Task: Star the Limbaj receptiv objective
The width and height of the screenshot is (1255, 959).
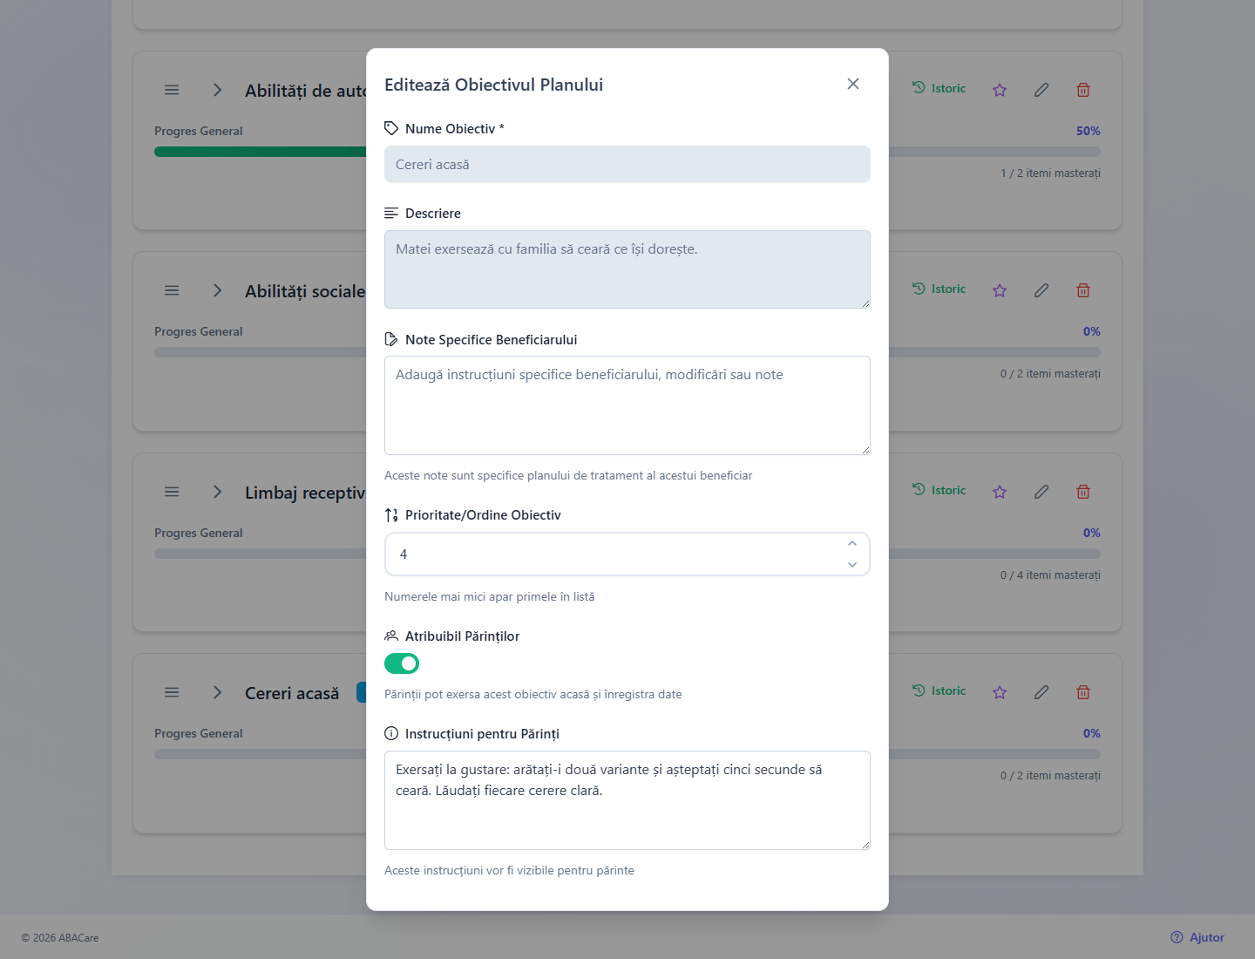Action: (x=1000, y=492)
